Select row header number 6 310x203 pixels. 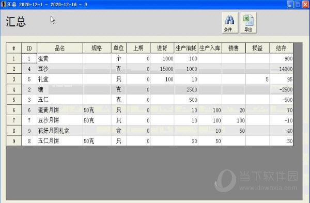[14, 110]
